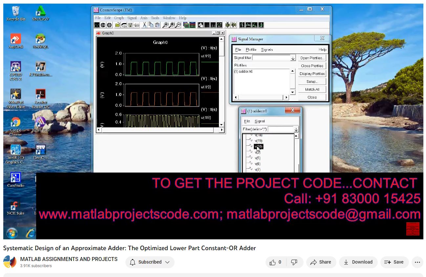The height and width of the screenshot is (277, 426).
Task: Select the (1) adder.tr0 plotfile entry
Action: [x=243, y=71]
